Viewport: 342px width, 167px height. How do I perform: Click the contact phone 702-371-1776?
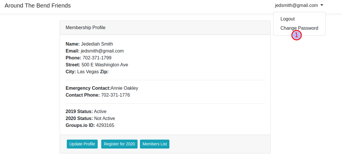click(x=115, y=95)
